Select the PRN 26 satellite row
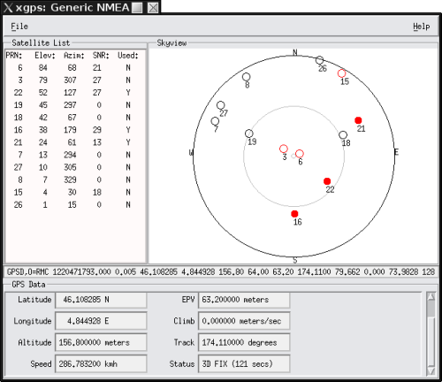The height and width of the screenshot is (382, 442). tap(75, 204)
